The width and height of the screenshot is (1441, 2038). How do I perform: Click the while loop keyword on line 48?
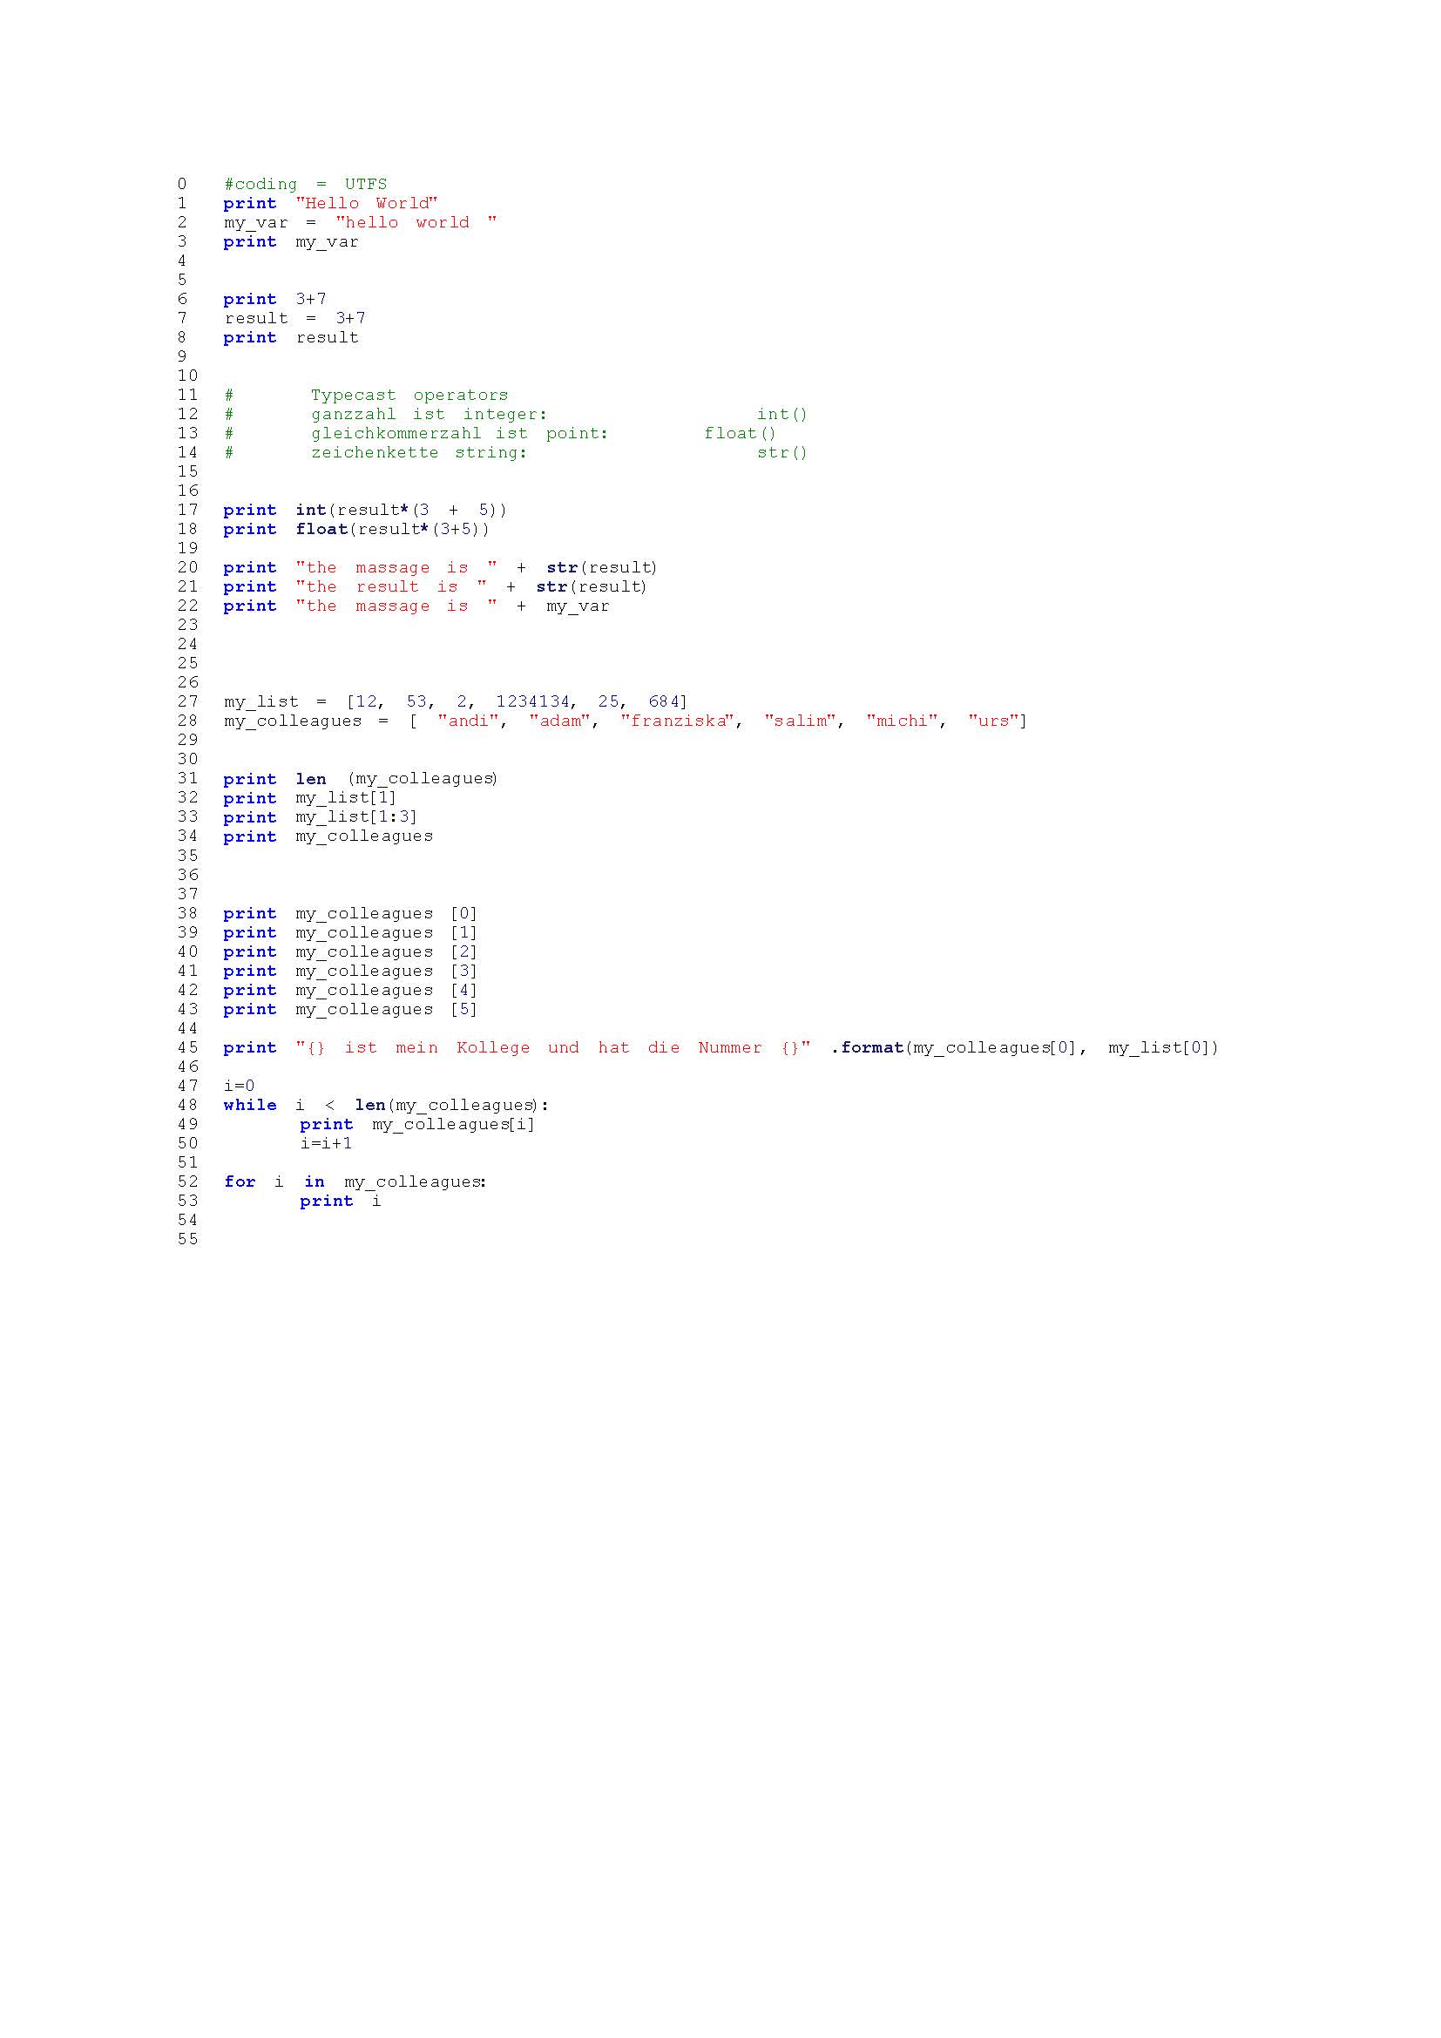(248, 1105)
